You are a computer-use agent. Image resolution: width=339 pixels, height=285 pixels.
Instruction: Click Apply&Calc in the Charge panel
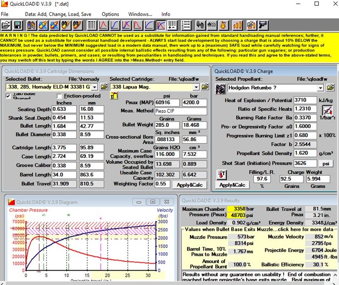click(x=232, y=185)
